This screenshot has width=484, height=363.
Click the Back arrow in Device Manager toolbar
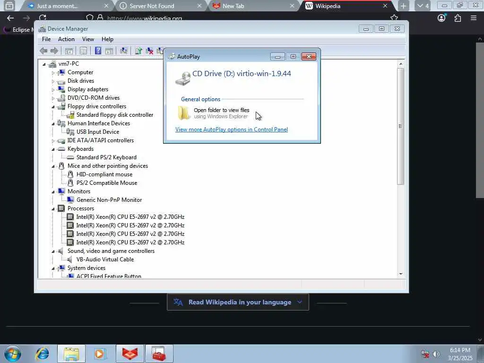tap(43, 51)
